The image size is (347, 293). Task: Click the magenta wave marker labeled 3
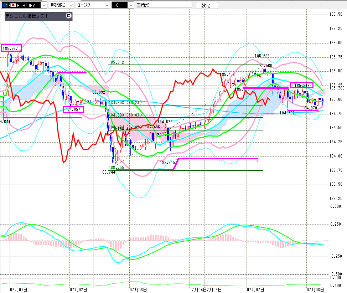[257, 162]
